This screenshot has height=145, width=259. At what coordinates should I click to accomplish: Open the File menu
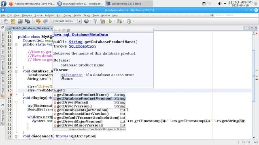click(3, 15)
